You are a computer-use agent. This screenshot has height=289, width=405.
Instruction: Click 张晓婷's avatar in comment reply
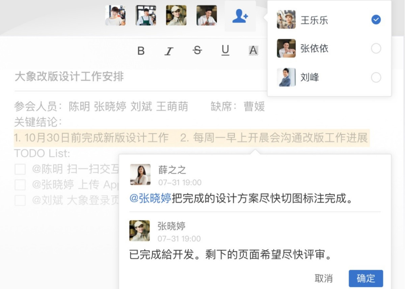tap(140, 231)
